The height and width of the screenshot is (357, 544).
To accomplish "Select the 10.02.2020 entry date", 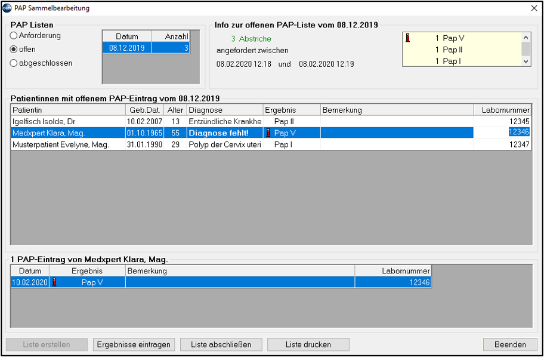I will [x=30, y=282].
